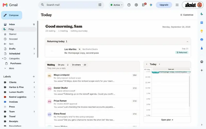Click the Gemini sparkle icon
The image size is (206, 129).
[x=151, y=5]
